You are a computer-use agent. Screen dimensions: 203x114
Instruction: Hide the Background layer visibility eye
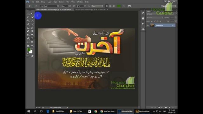(x=148, y=25)
